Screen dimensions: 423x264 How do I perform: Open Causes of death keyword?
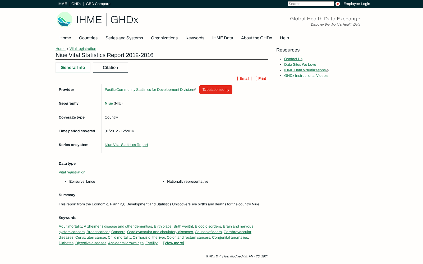208,232
